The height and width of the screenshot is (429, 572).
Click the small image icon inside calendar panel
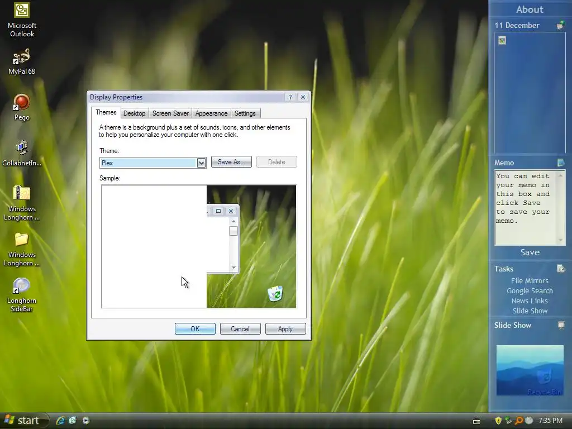[x=502, y=40]
